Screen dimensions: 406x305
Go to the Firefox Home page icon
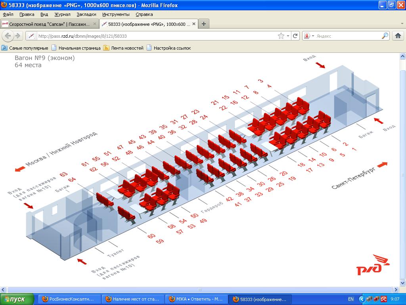398,36
